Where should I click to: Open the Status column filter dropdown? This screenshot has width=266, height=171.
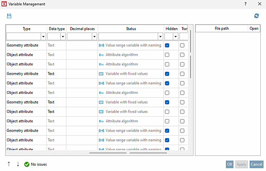(x=160, y=36)
